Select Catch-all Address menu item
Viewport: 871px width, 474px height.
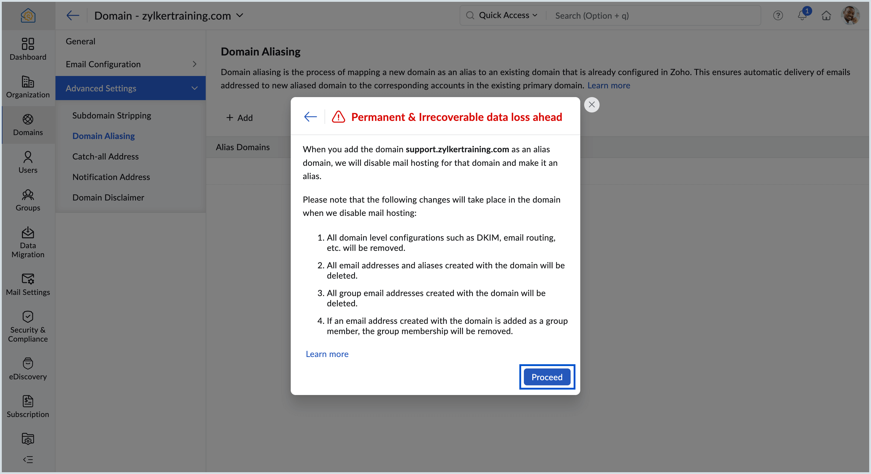105,156
